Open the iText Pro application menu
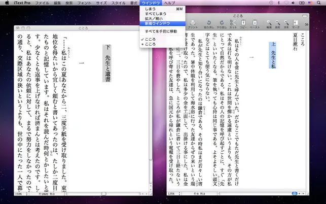This screenshot has height=204, width=326. (22, 3)
